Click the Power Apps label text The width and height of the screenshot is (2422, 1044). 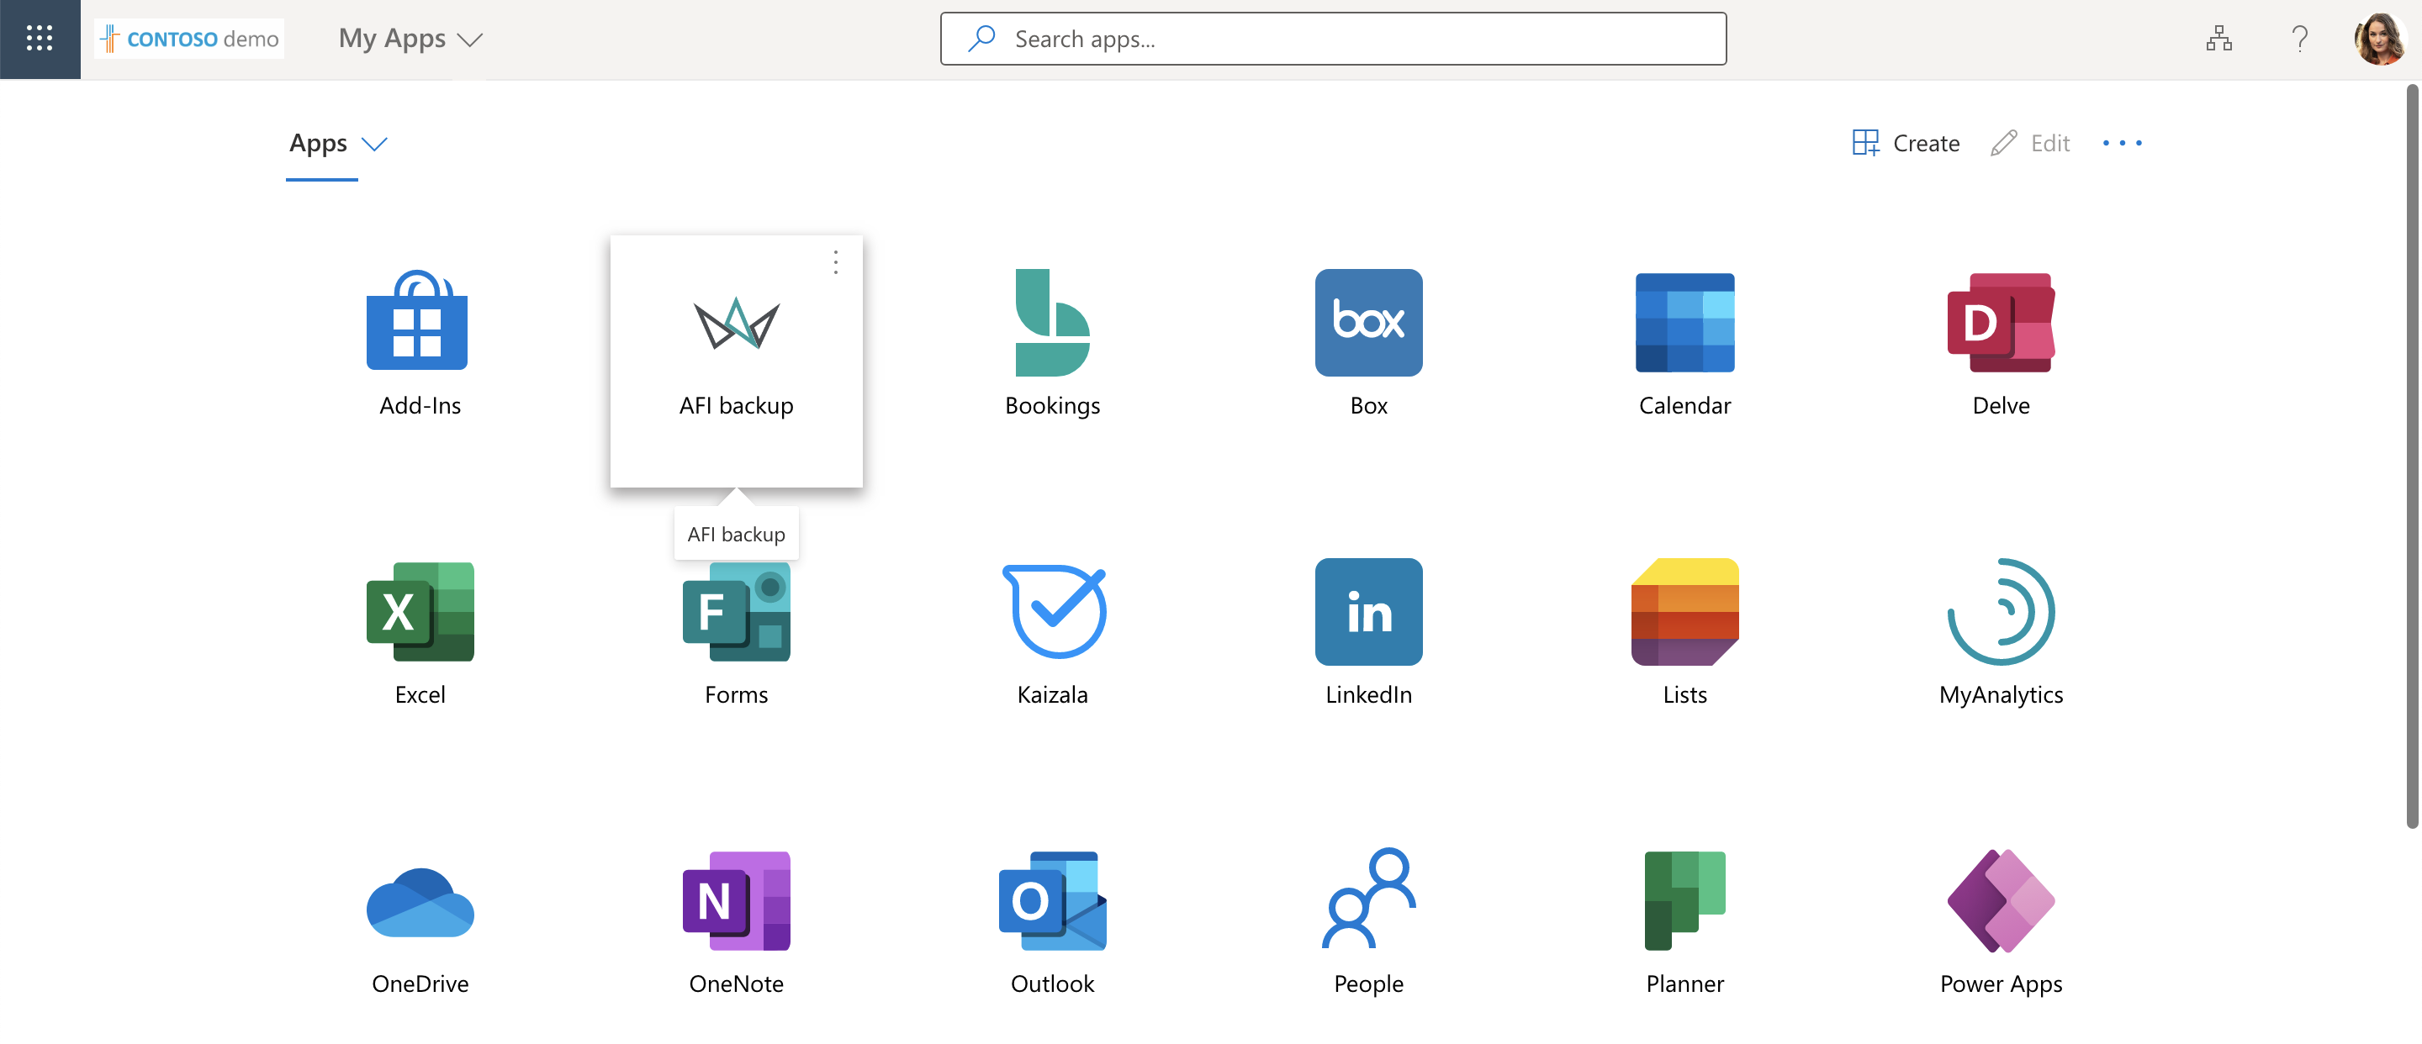tap(2001, 983)
